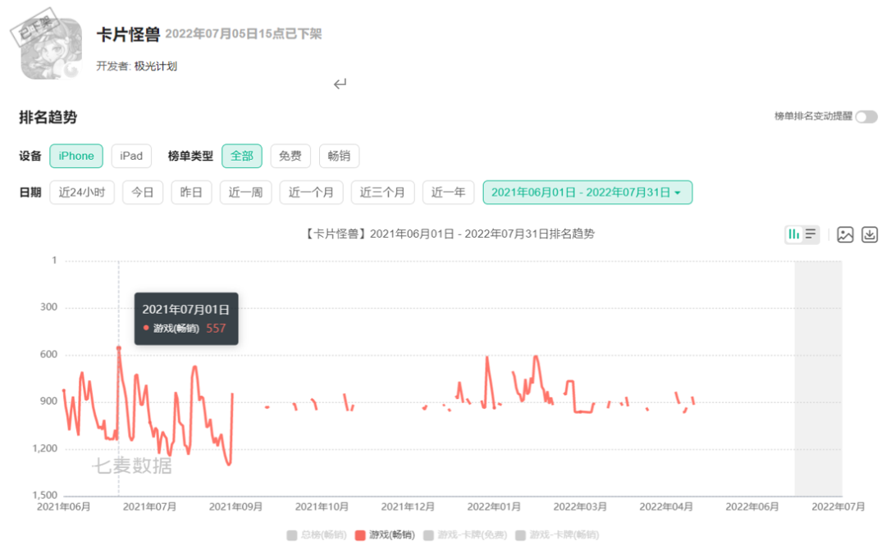Select the iPhone device filter
Image resolution: width=886 pixels, height=558 pixels.
[76, 157]
